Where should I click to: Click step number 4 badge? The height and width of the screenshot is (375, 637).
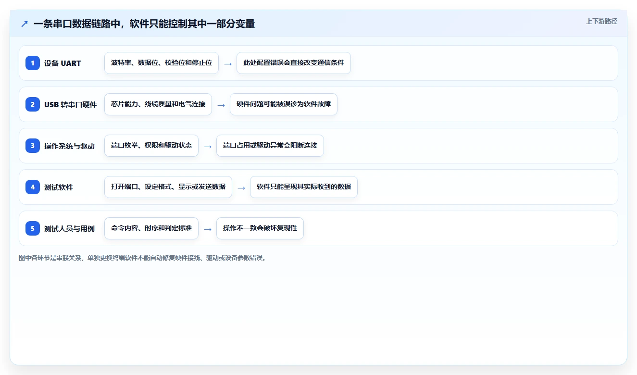tap(33, 187)
